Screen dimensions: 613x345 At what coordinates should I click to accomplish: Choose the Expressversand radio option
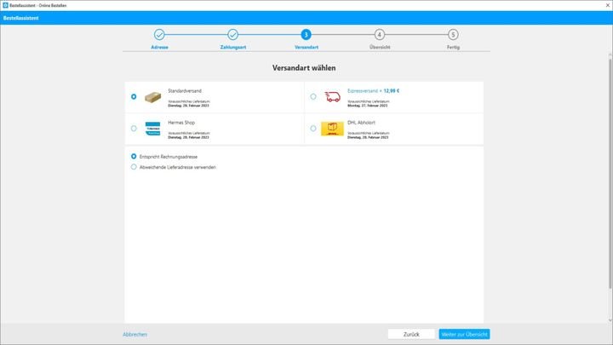(x=313, y=96)
